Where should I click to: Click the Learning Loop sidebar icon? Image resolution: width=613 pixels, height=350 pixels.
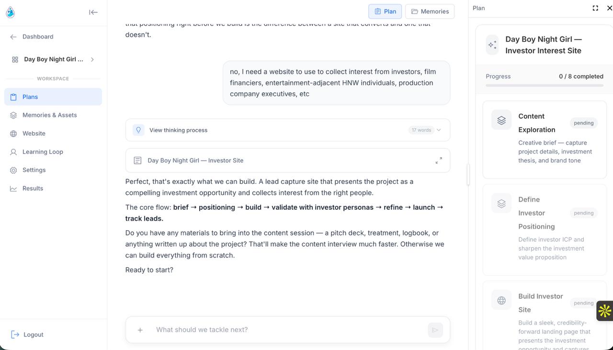click(13, 152)
